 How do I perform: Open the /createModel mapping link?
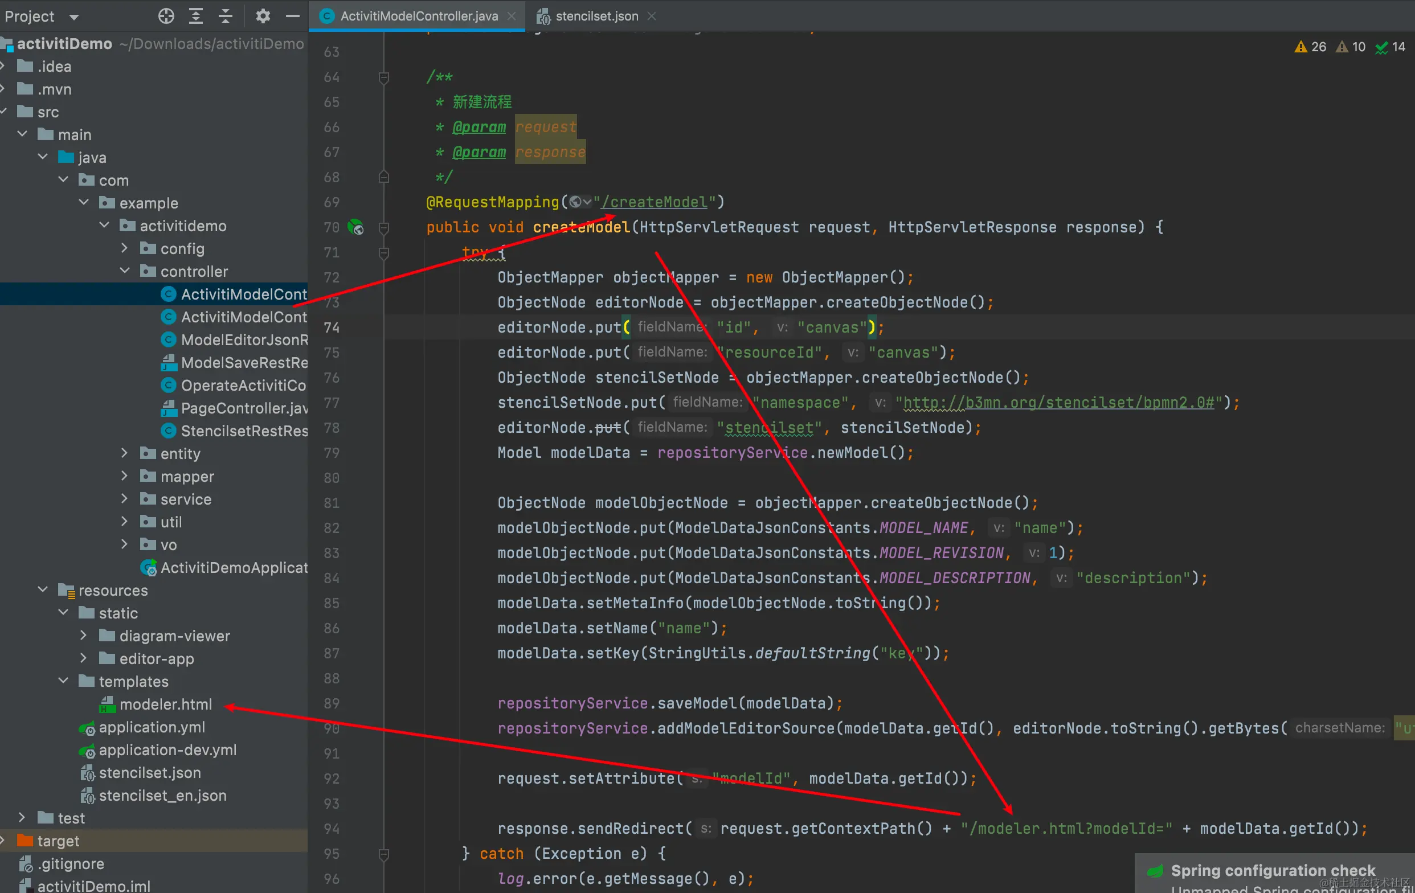tap(655, 202)
